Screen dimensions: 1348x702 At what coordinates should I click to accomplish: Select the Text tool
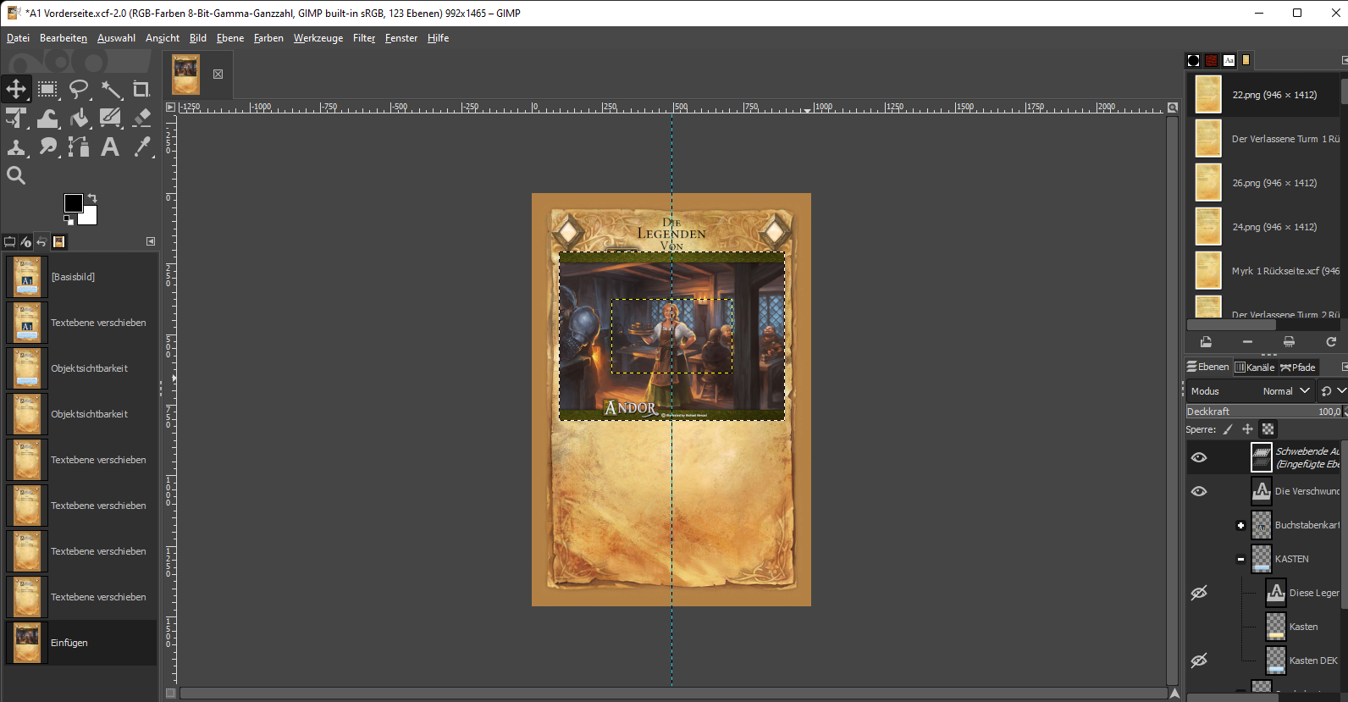coord(110,147)
